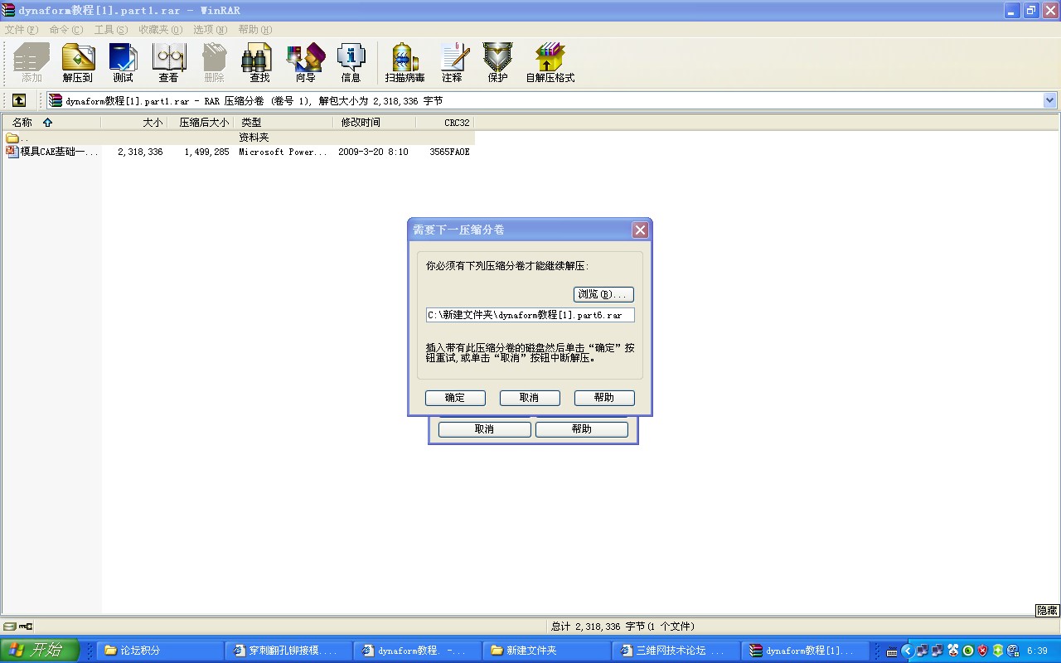Screen dimensions: 1061x663
Task: Click 帮助 in the background extraction dialog
Action: [x=582, y=429]
